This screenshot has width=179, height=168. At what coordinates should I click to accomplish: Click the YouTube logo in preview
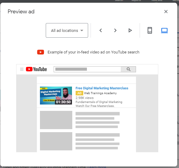tap(36, 69)
